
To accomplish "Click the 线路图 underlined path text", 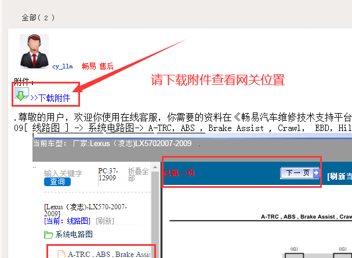I will click(x=46, y=128).
